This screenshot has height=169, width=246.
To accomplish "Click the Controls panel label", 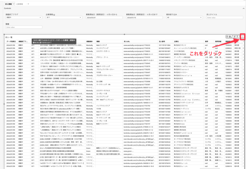I will pos(8,8).
